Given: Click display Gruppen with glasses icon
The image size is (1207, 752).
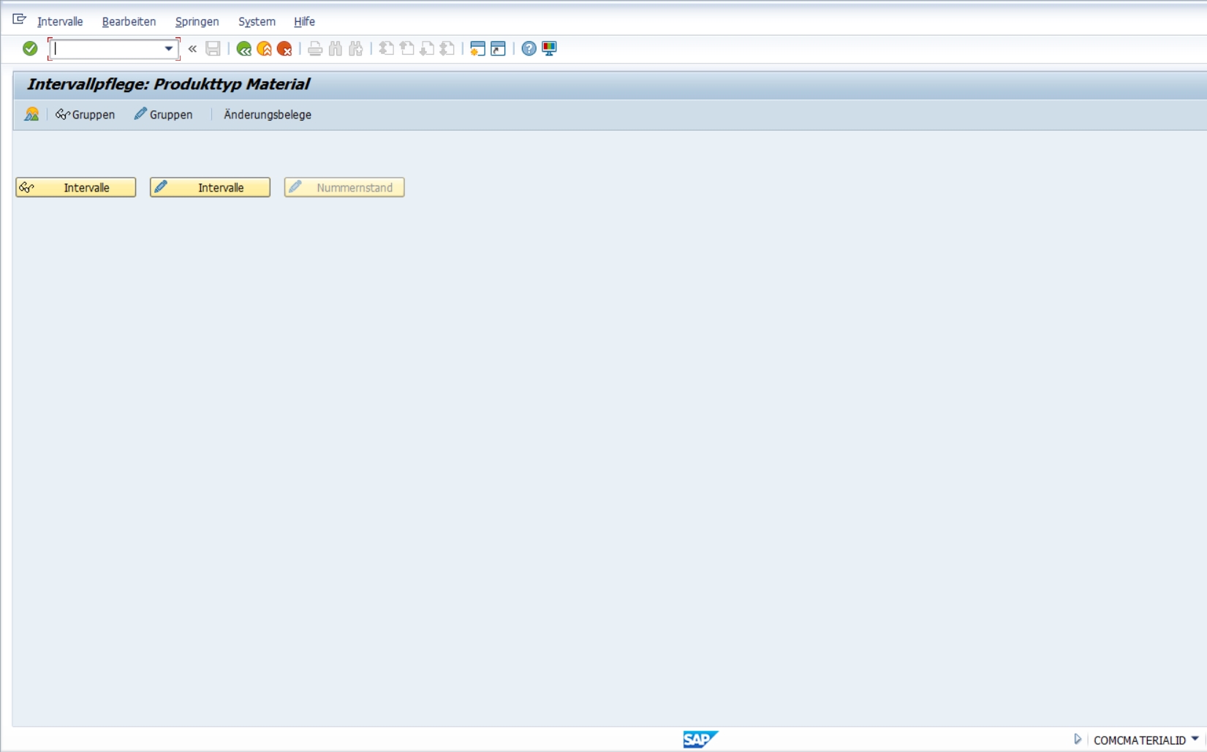Looking at the screenshot, I should (x=86, y=115).
